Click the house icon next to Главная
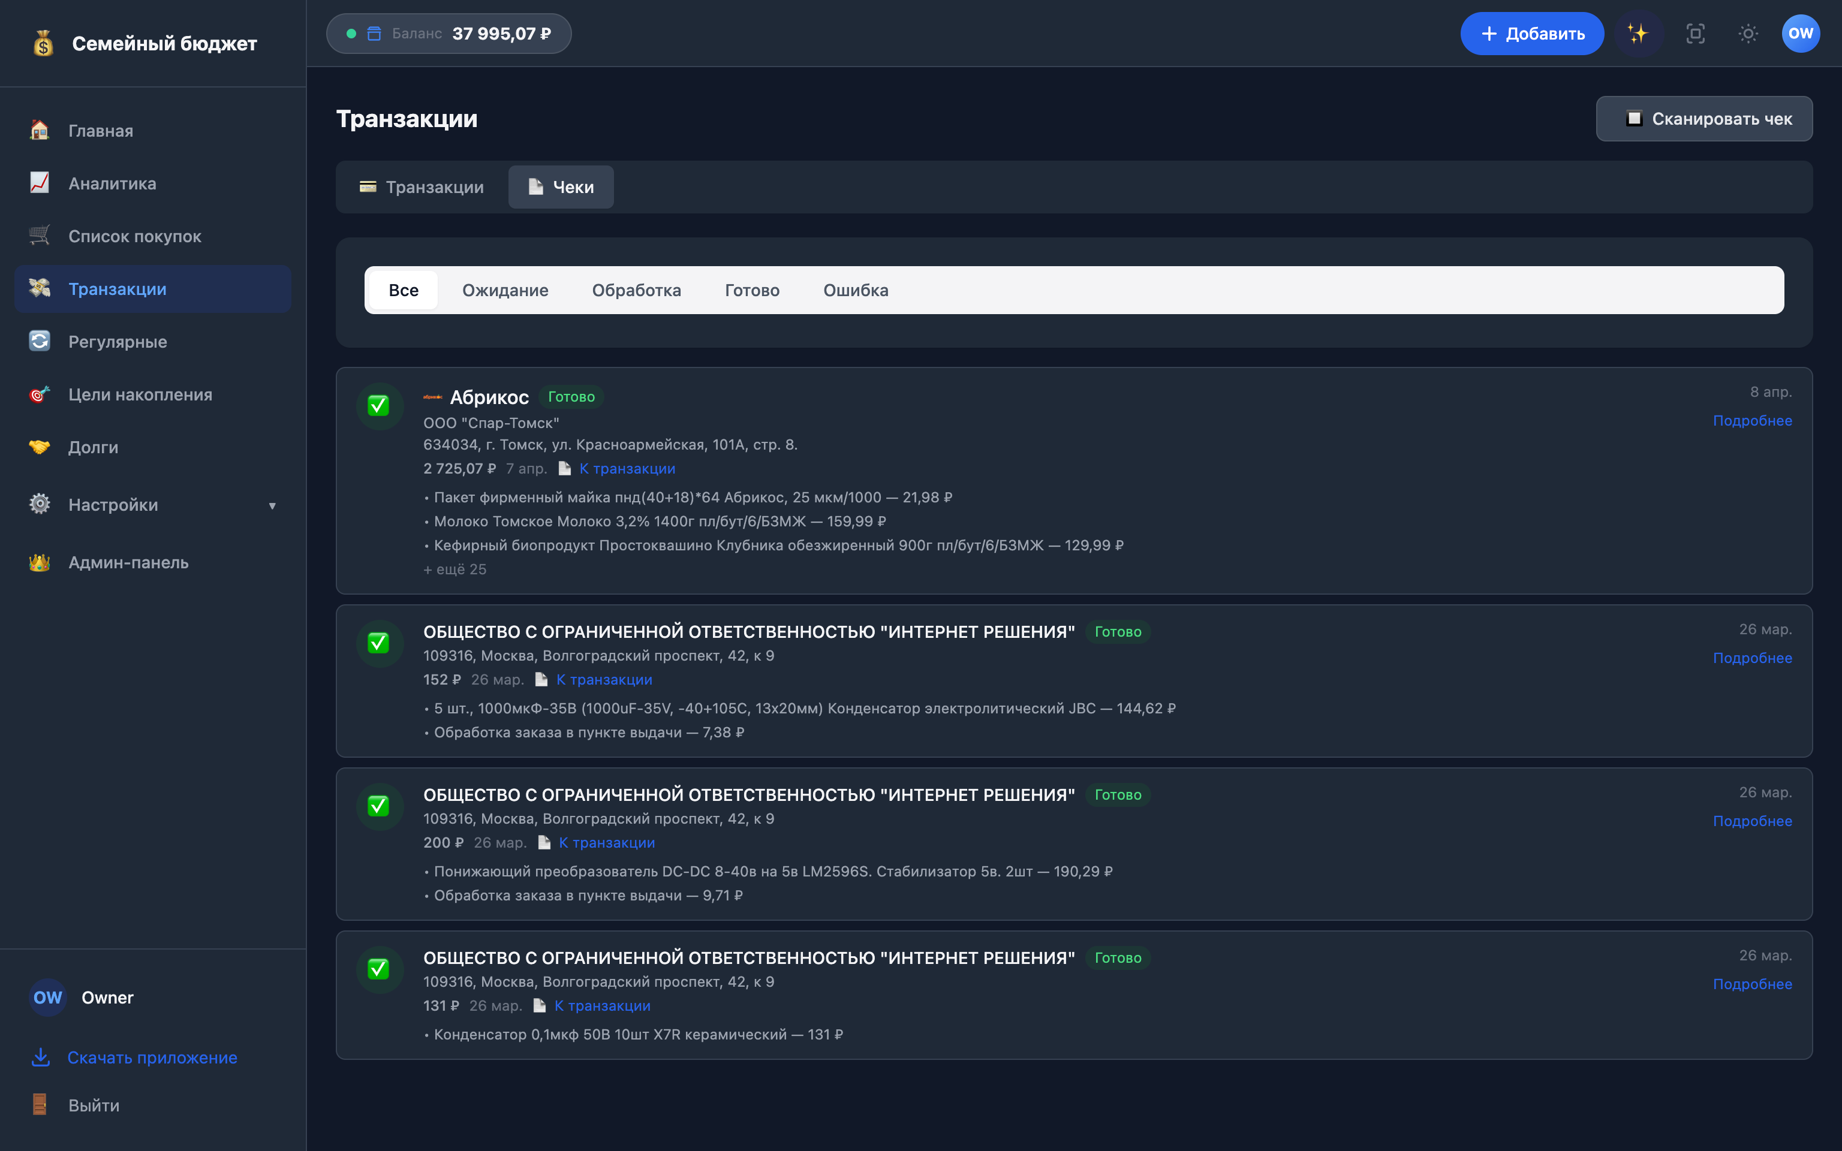Image resolution: width=1842 pixels, height=1151 pixels. (x=40, y=130)
